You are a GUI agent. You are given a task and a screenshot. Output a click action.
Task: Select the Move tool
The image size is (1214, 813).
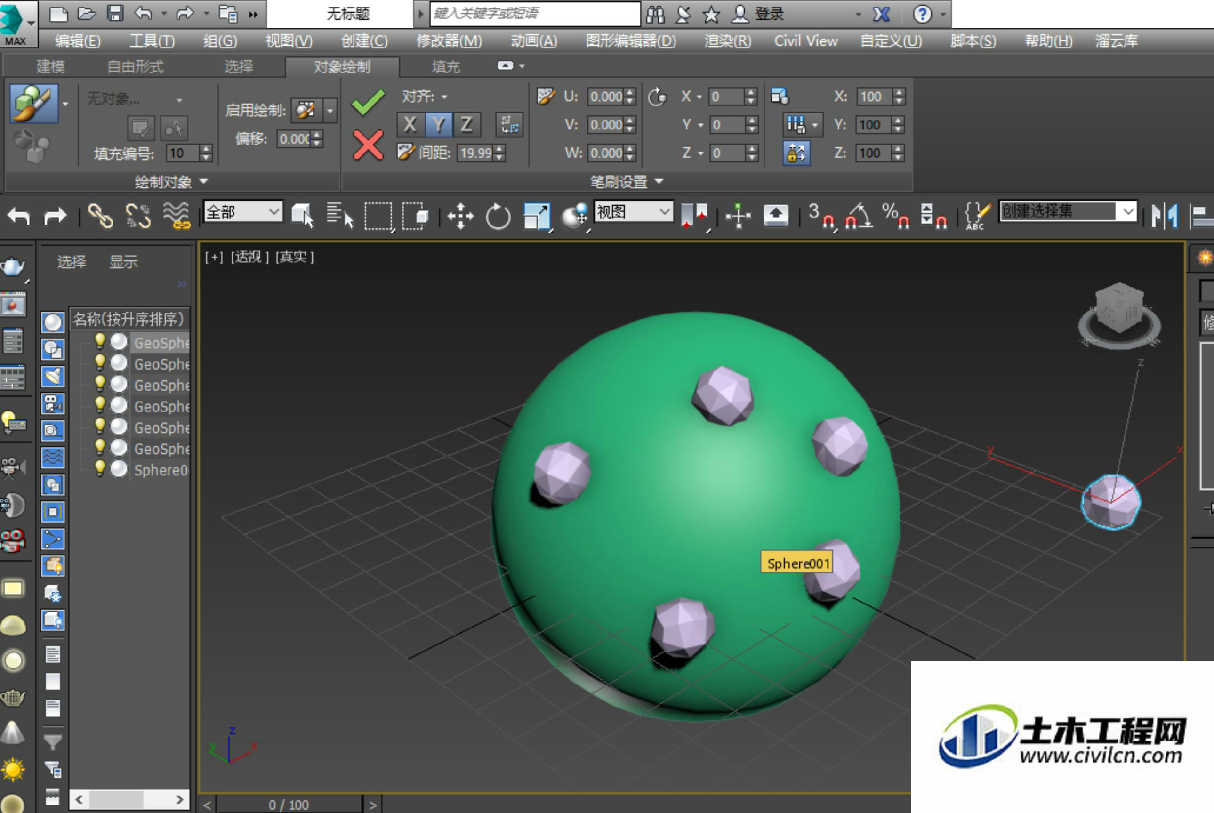[x=460, y=216]
